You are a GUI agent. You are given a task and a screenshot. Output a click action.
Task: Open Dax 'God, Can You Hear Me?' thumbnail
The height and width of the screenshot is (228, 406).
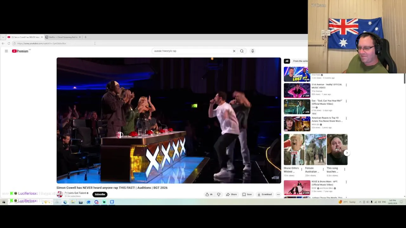point(297,107)
